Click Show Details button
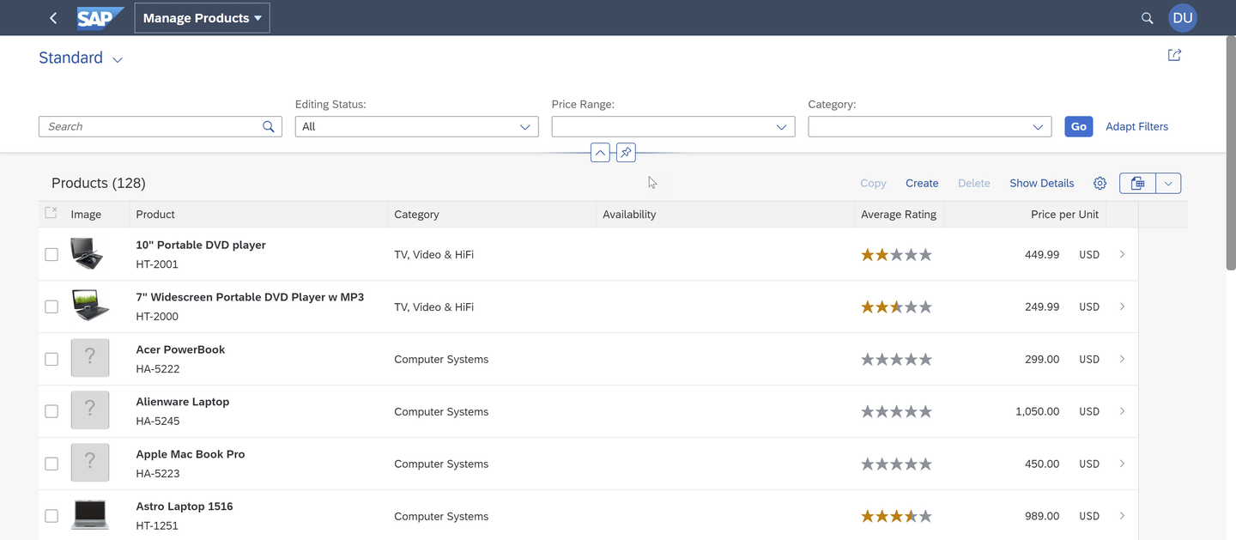The height and width of the screenshot is (540, 1236). (x=1041, y=183)
